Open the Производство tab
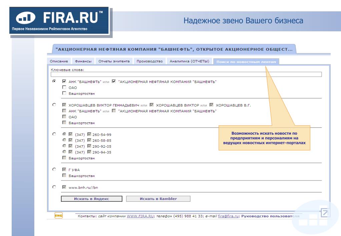 pyautogui.click(x=150, y=61)
